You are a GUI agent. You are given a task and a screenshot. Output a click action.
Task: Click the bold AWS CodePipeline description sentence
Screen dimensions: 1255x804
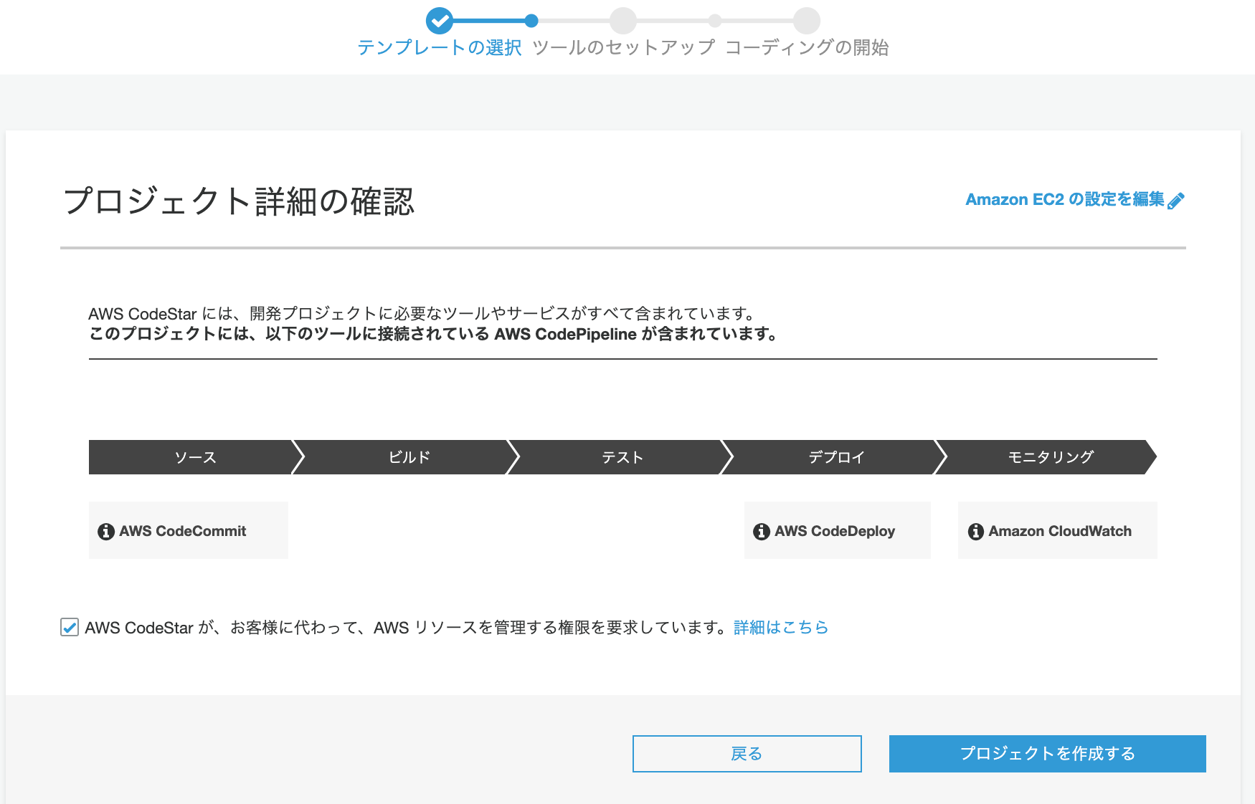click(434, 334)
